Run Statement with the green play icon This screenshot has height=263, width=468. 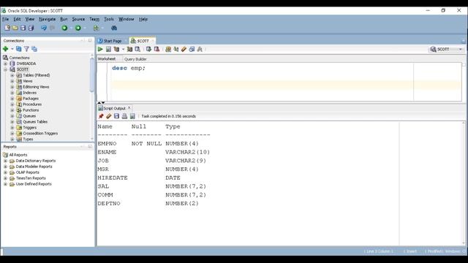[x=100, y=49]
